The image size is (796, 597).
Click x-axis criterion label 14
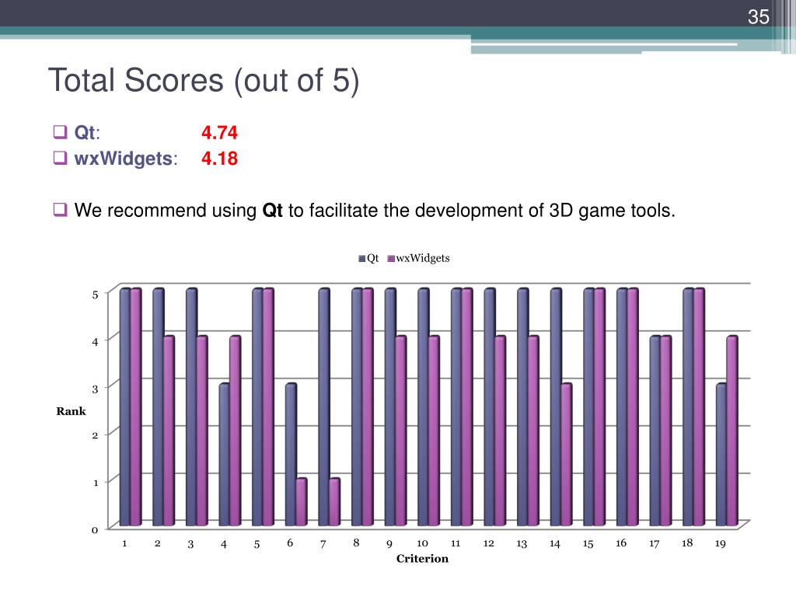(554, 543)
